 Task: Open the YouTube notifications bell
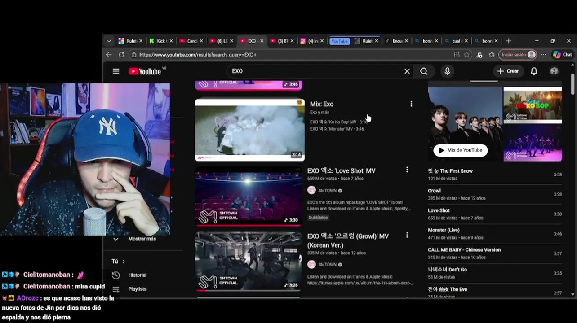point(534,71)
